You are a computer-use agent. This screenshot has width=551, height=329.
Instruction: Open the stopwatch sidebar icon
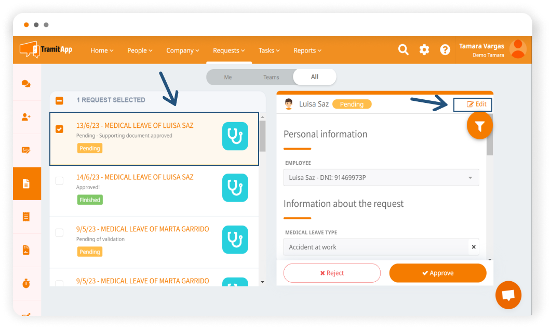coord(26,283)
